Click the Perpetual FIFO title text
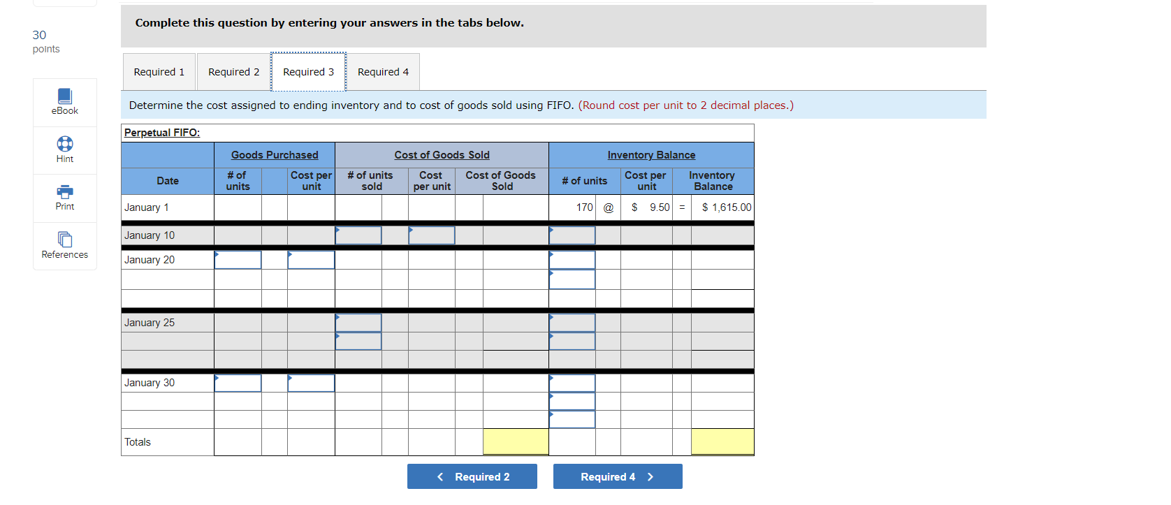This screenshot has width=1171, height=505. pos(162,133)
